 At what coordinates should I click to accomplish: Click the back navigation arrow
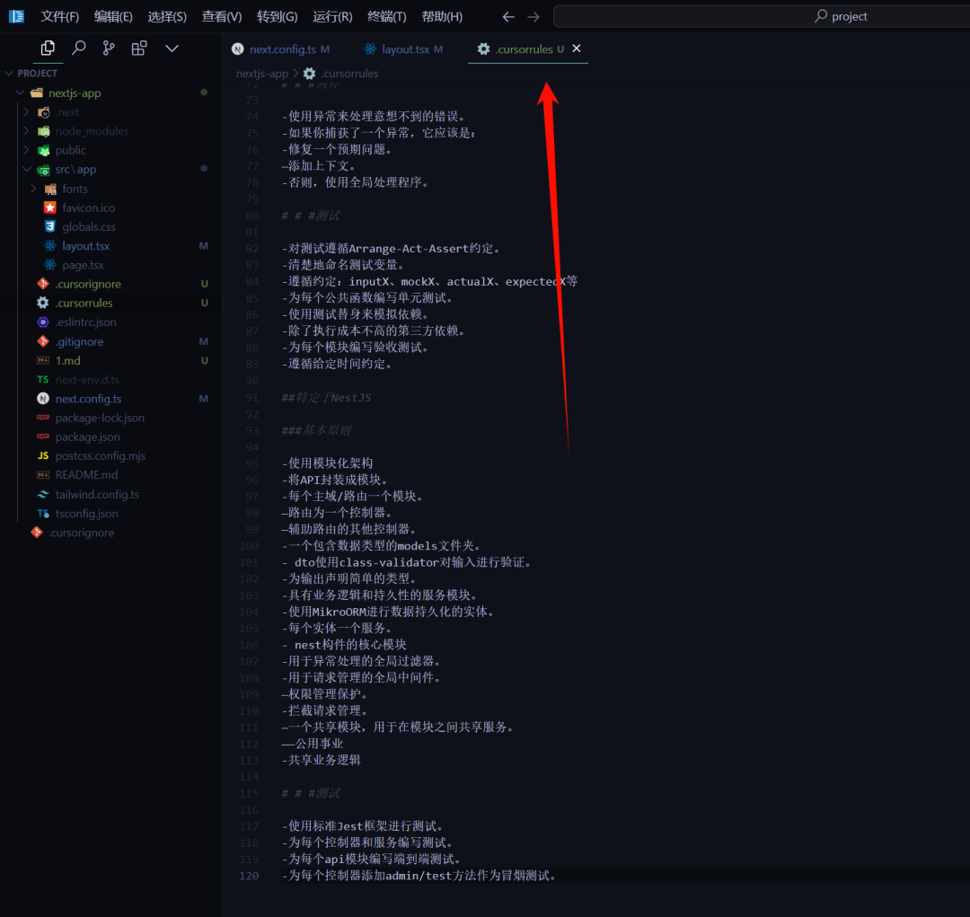coord(508,17)
